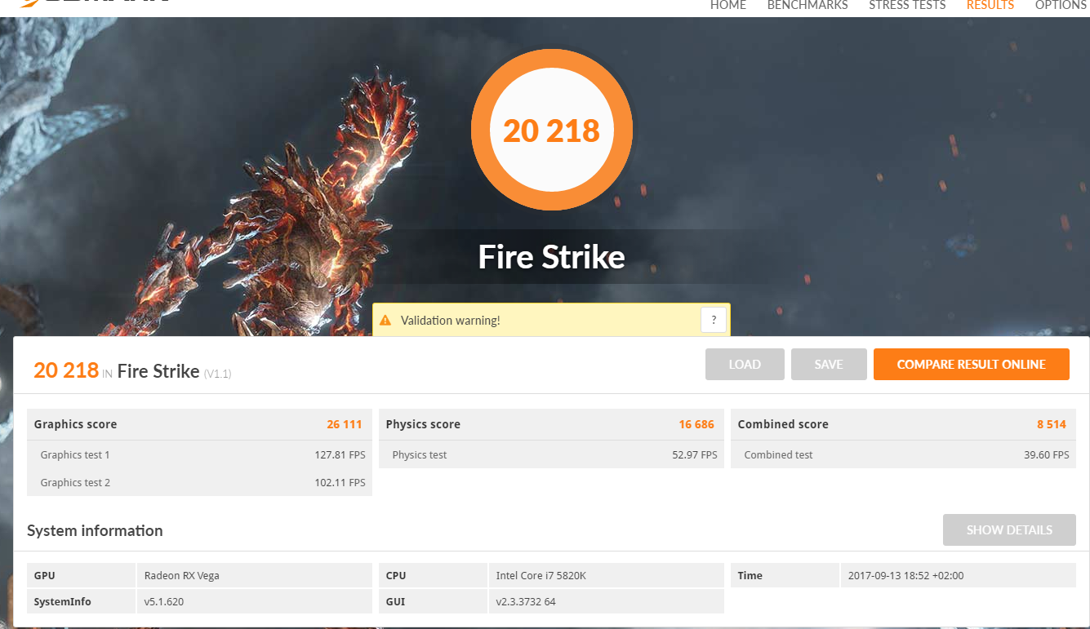Click the Combined test row label

(778, 455)
